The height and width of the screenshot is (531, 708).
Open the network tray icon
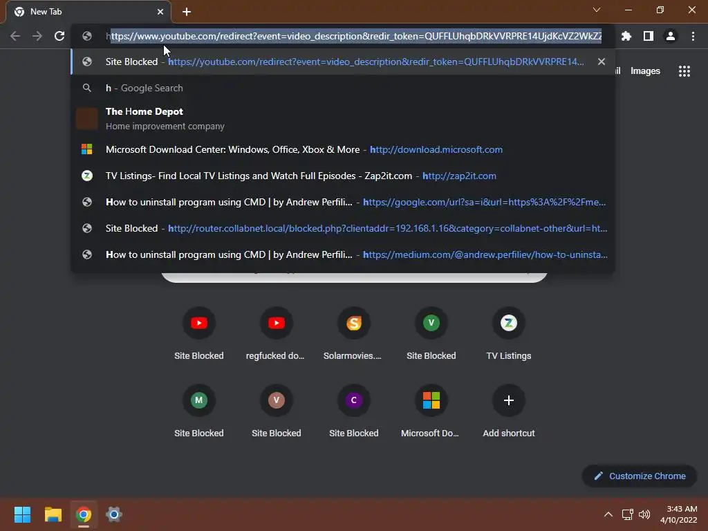pos(627,514)
